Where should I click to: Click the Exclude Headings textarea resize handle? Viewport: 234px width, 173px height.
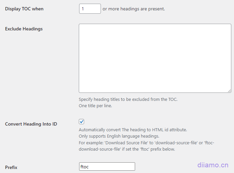(229, 91)
